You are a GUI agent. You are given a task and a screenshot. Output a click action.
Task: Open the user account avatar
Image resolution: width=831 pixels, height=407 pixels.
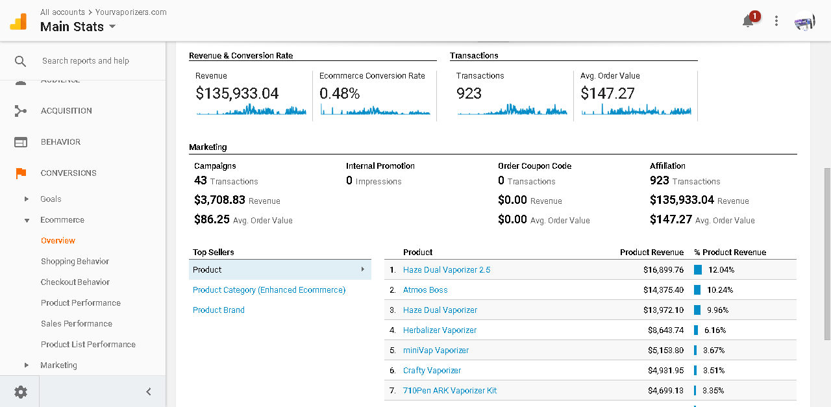pyautogui.click(x=805, y=21)
